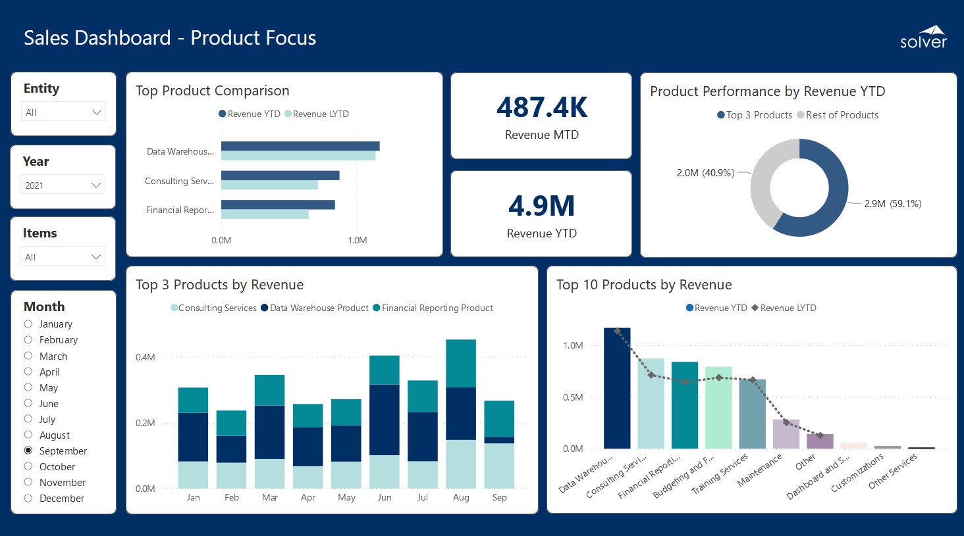
Task: Click the August stacked bar in Top 3 Products
Action: [461, 414]
